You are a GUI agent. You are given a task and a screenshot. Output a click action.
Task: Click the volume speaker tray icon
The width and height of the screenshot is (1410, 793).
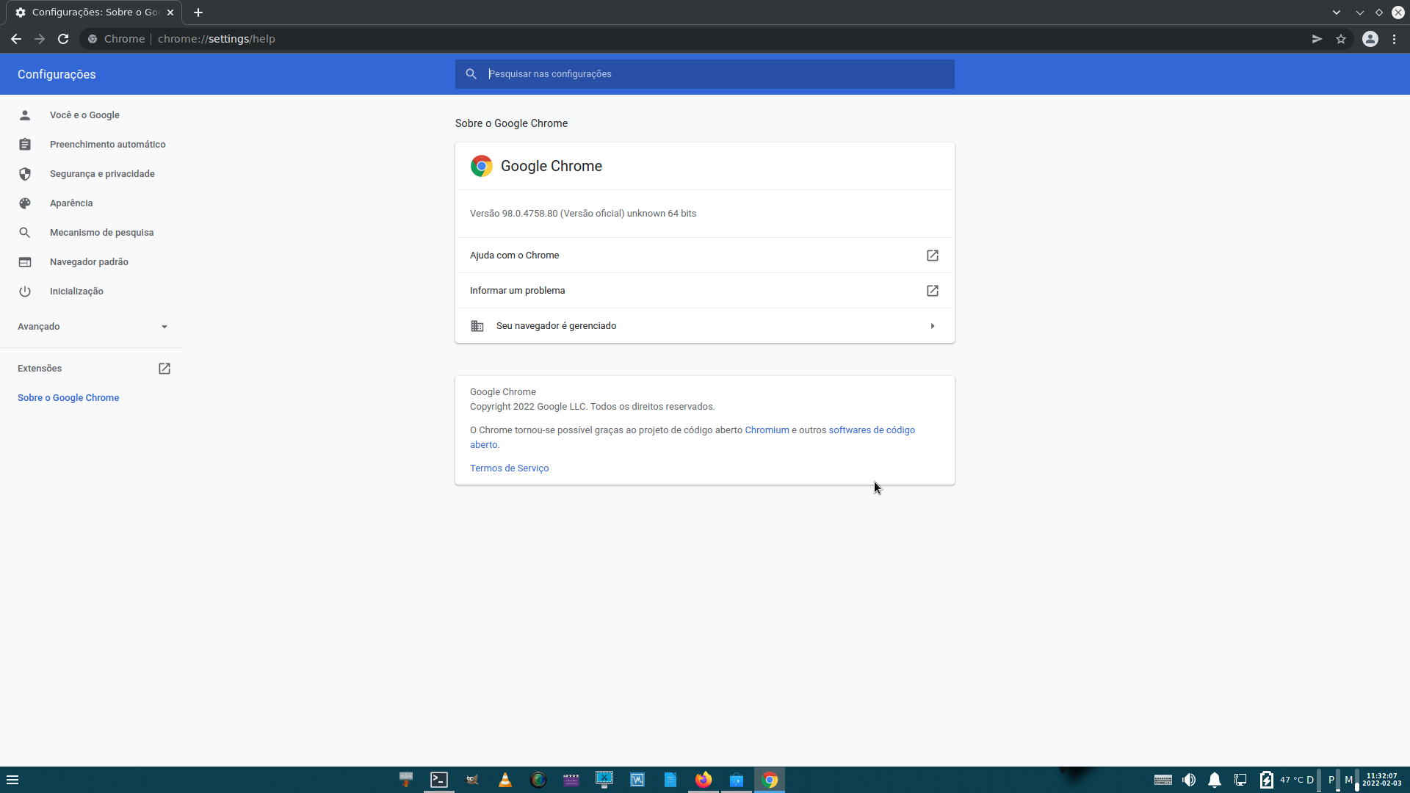coord(1189,780)
